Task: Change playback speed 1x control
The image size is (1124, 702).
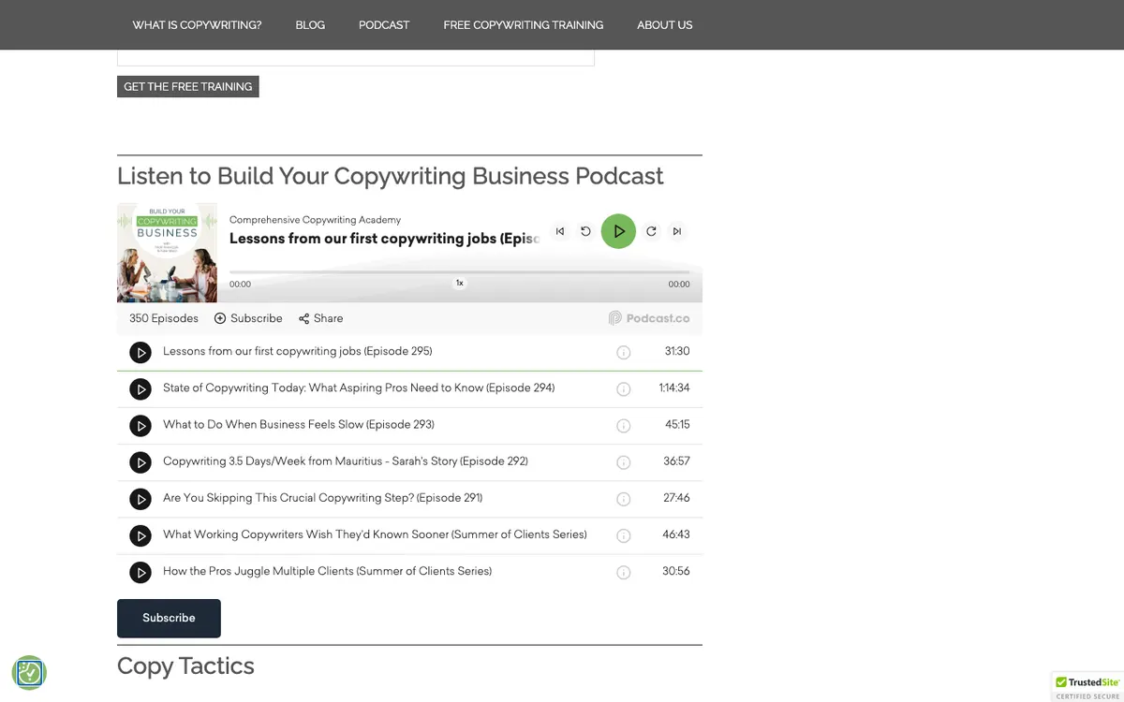Action: click(459, 283)
